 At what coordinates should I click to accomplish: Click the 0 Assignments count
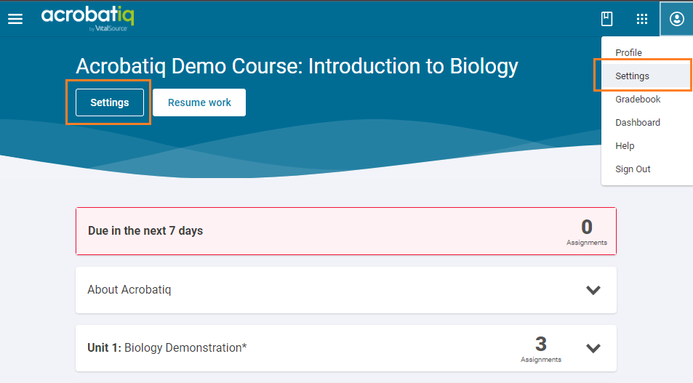coord(587,233)
